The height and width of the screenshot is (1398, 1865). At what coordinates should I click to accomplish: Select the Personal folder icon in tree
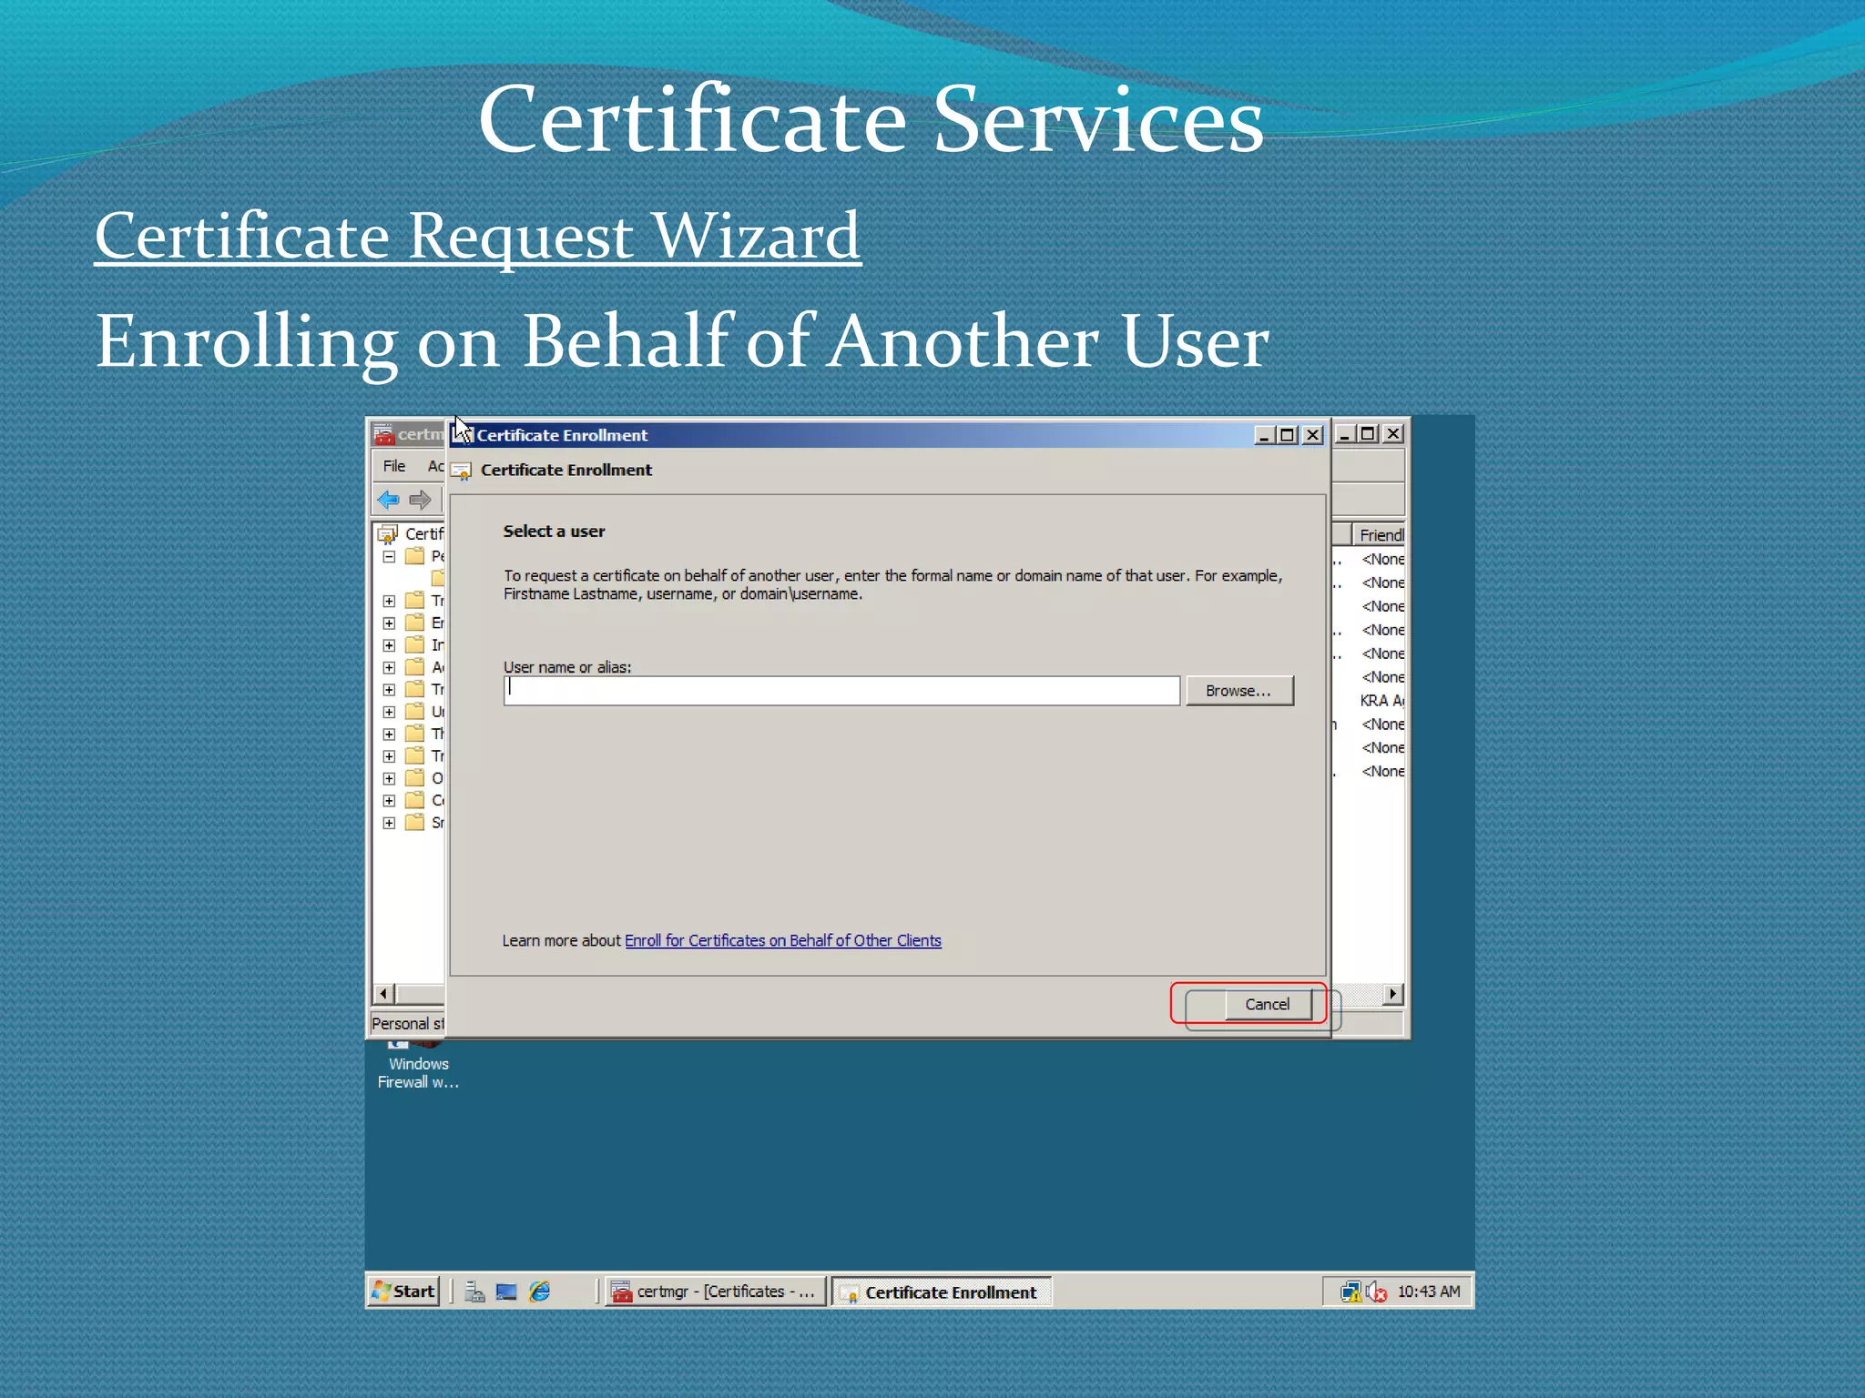(414, 556)
